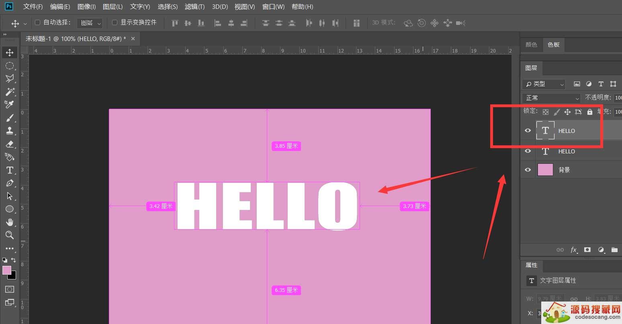Image resolution: width=622 pixels, height=324 pixels.
Task: Click 3D pan (drag) object icon
Action: coord(434,23)
